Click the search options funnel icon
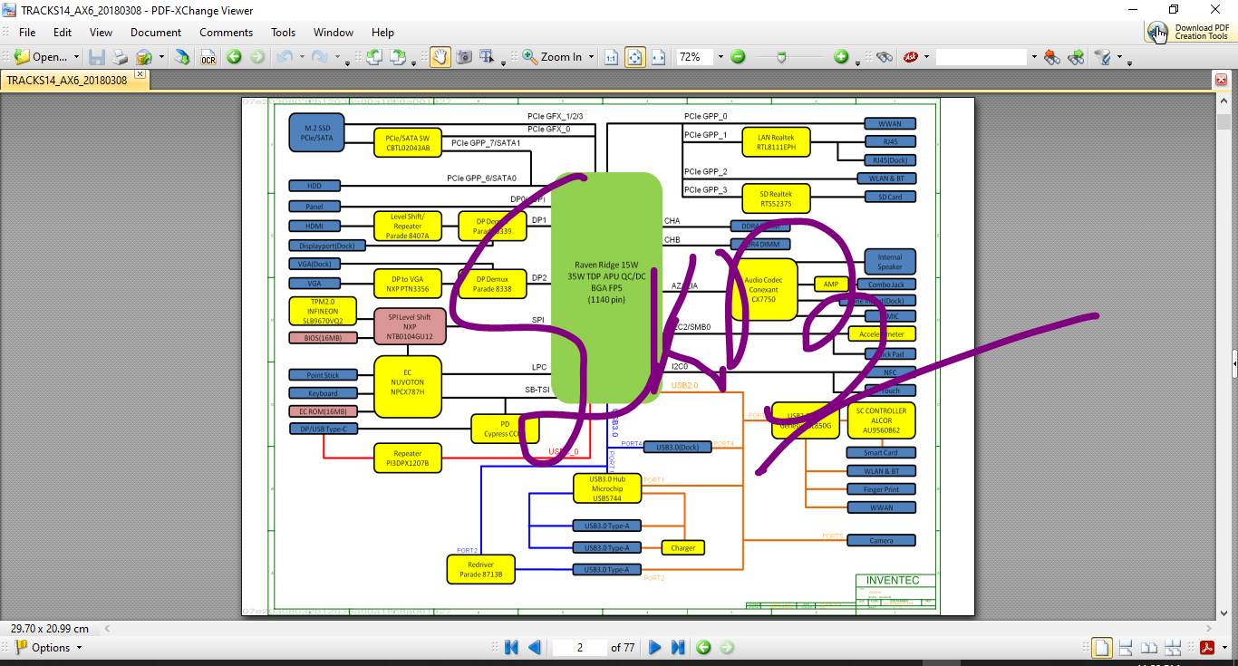 click(1102, 57)
